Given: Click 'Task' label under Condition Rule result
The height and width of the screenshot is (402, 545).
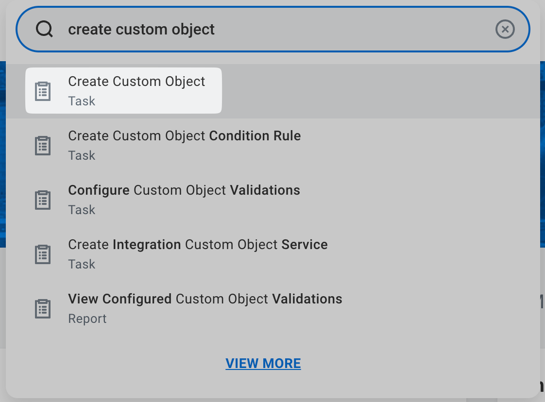Looking at the screenshot, I should [82, 156].
